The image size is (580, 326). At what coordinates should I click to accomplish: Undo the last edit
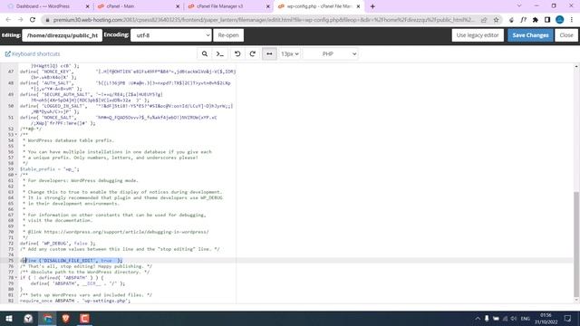click(237, 54)
